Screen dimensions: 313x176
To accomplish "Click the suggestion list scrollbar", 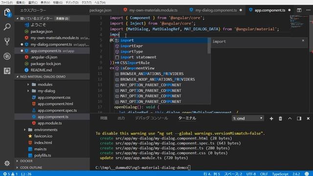I will (209, 45).
